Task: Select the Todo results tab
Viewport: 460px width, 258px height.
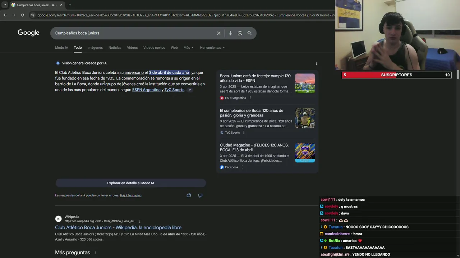Action: (78, 48)
